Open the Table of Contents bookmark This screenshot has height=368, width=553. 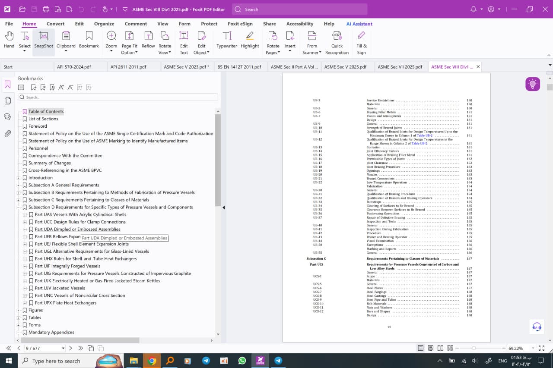coord(46,111)
